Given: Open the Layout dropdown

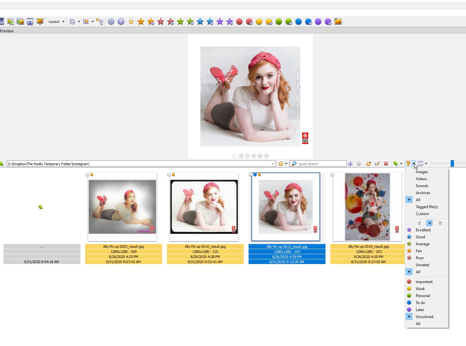Looking at the screenshot, I should pos(56,22).
